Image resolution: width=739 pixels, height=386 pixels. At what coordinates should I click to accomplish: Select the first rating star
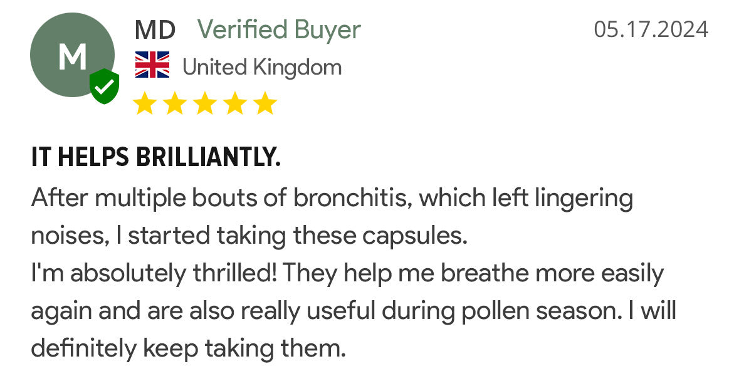point(145,103)
